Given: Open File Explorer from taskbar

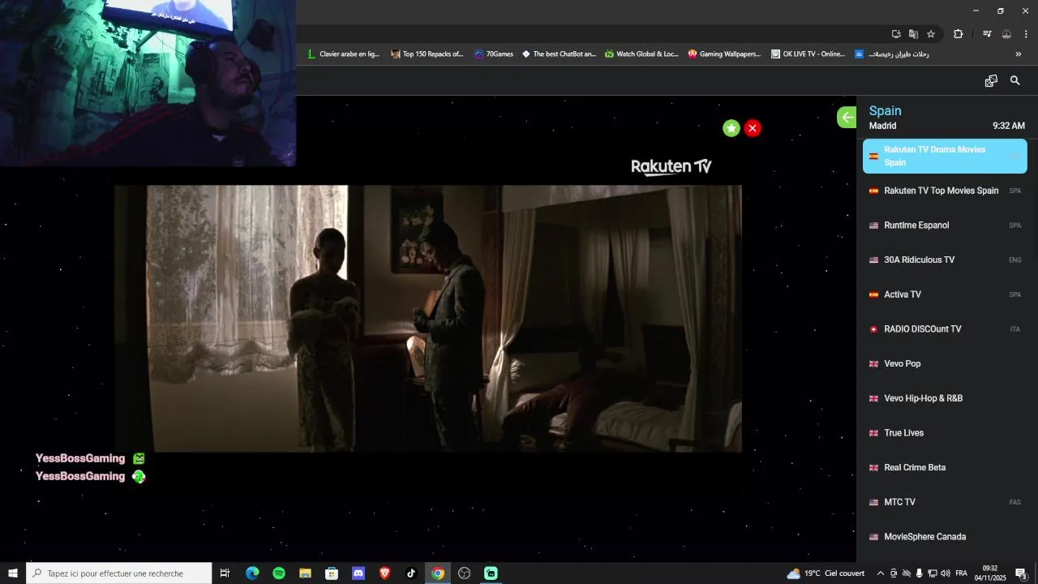Looking at the screenshot, I should pyautogui.click(x=305, y=573).
